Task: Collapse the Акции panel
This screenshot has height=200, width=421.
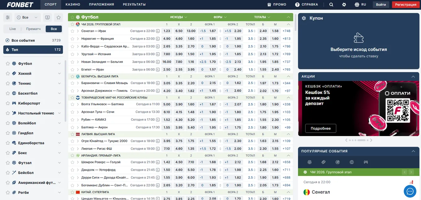Action: coord(413,77)
